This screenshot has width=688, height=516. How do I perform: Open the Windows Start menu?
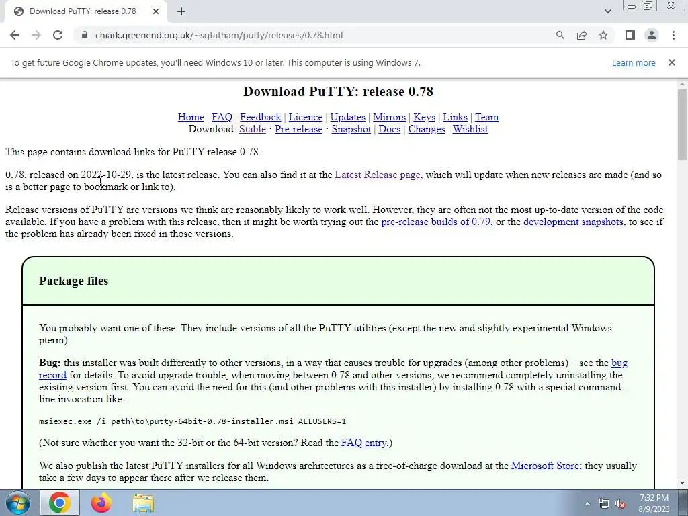[18, 503]
